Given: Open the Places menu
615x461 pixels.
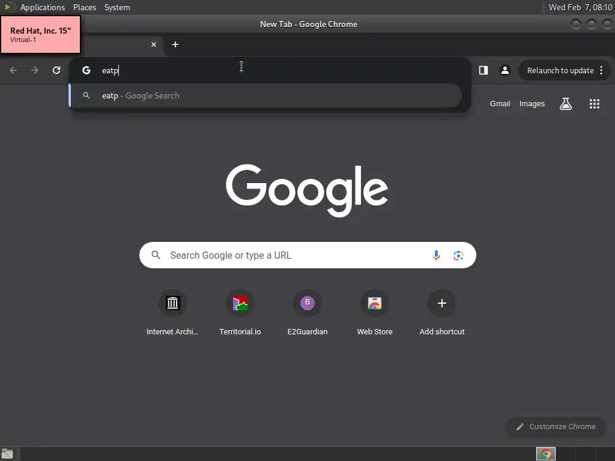Looking at the screenshot, I should [84, 7].
